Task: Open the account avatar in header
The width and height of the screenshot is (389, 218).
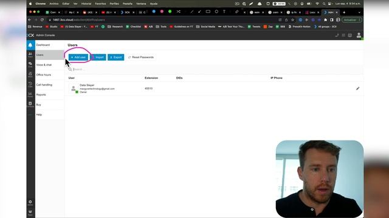Action: pos(359,35)
